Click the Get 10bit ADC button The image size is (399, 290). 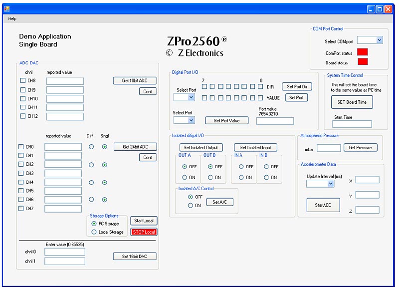coord(135,80)
